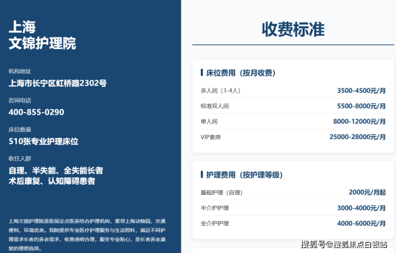Viewport: 396px width, 253px height.
Task: Select the 半介护护理 row label
Action: pyautogui.click(x=215, y=208)
